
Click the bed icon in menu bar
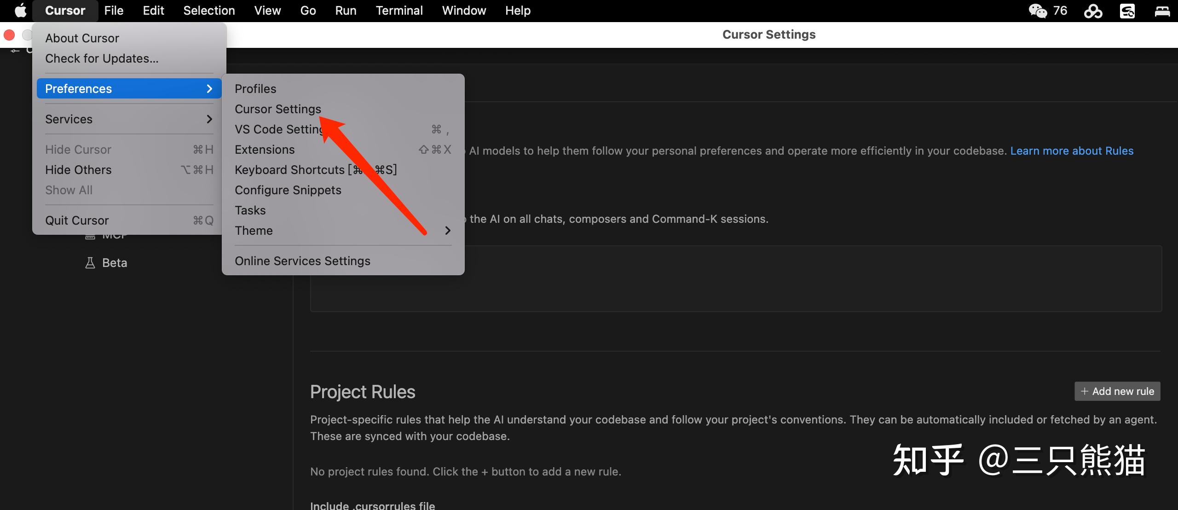[1162, 11]
